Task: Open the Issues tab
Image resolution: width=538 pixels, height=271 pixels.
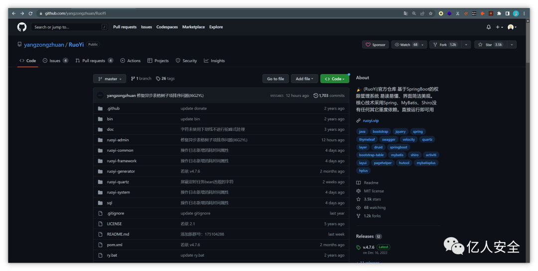Action: (55, 61)
